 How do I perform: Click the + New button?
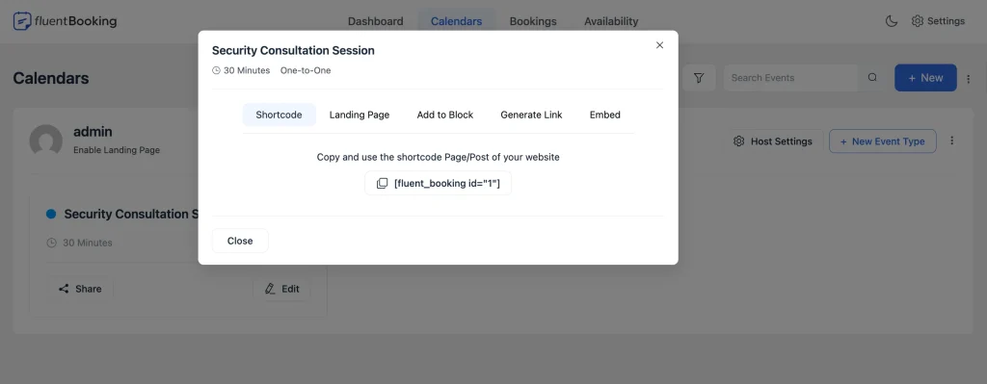pos(925,78)
